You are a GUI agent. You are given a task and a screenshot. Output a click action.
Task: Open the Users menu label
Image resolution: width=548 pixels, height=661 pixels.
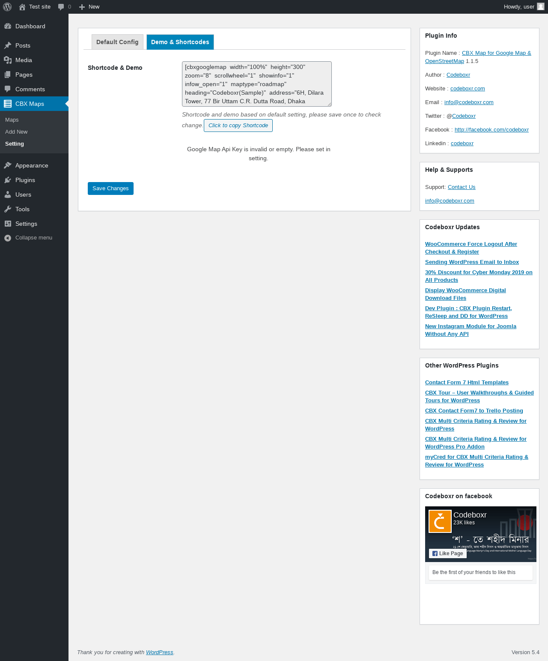(x=23, y=194)
